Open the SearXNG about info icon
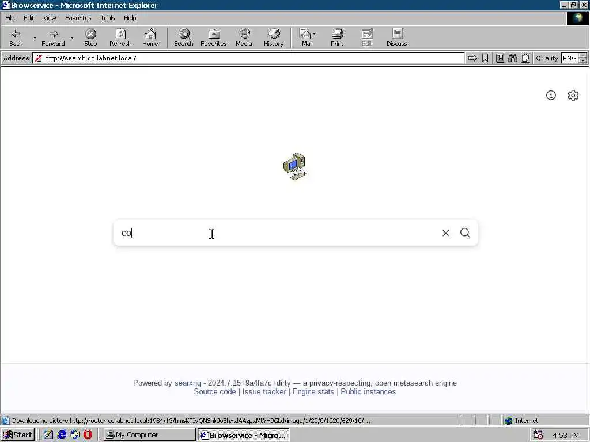The height and width of the screenshot is (442, 590). coord(551,96)
